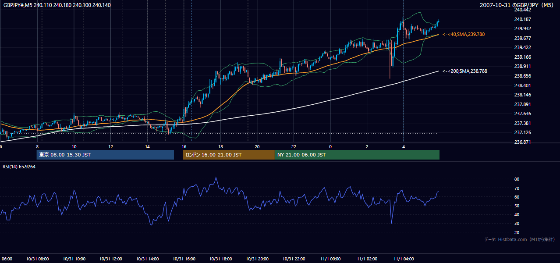560x263 pixels.
Task: Click RSI scale value 70
Action: coord(517,188)
